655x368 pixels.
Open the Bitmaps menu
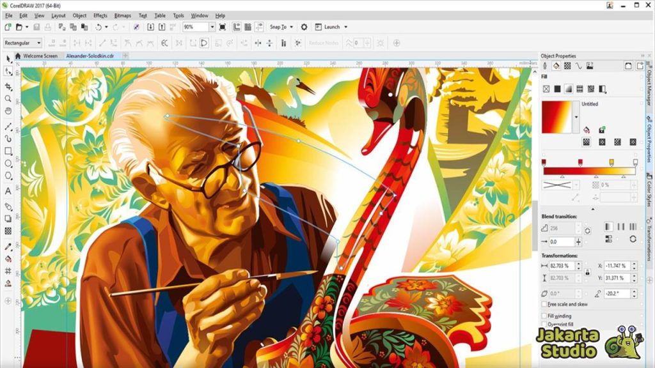[122, 15]
